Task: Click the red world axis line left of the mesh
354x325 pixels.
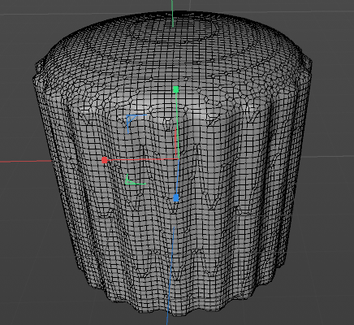Action: (x=26, y=162)
